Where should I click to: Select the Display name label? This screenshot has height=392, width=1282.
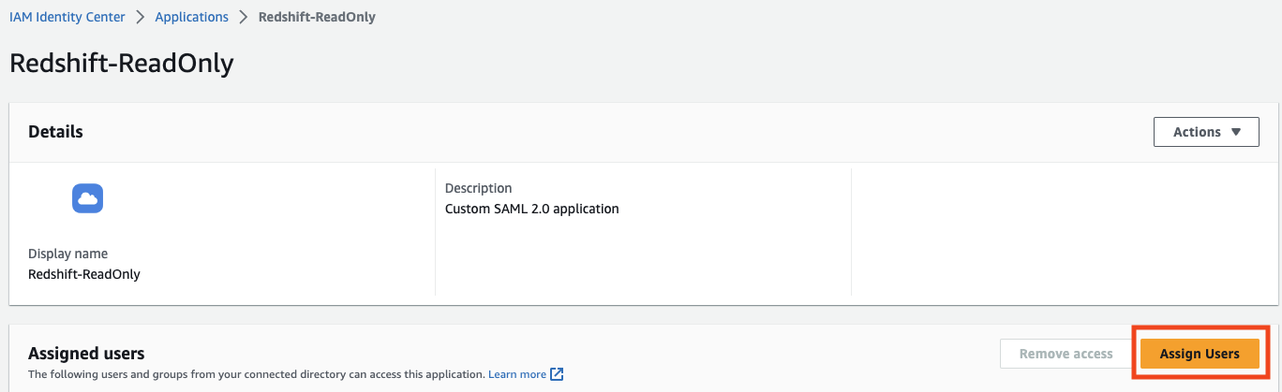[x=67, y=254]
